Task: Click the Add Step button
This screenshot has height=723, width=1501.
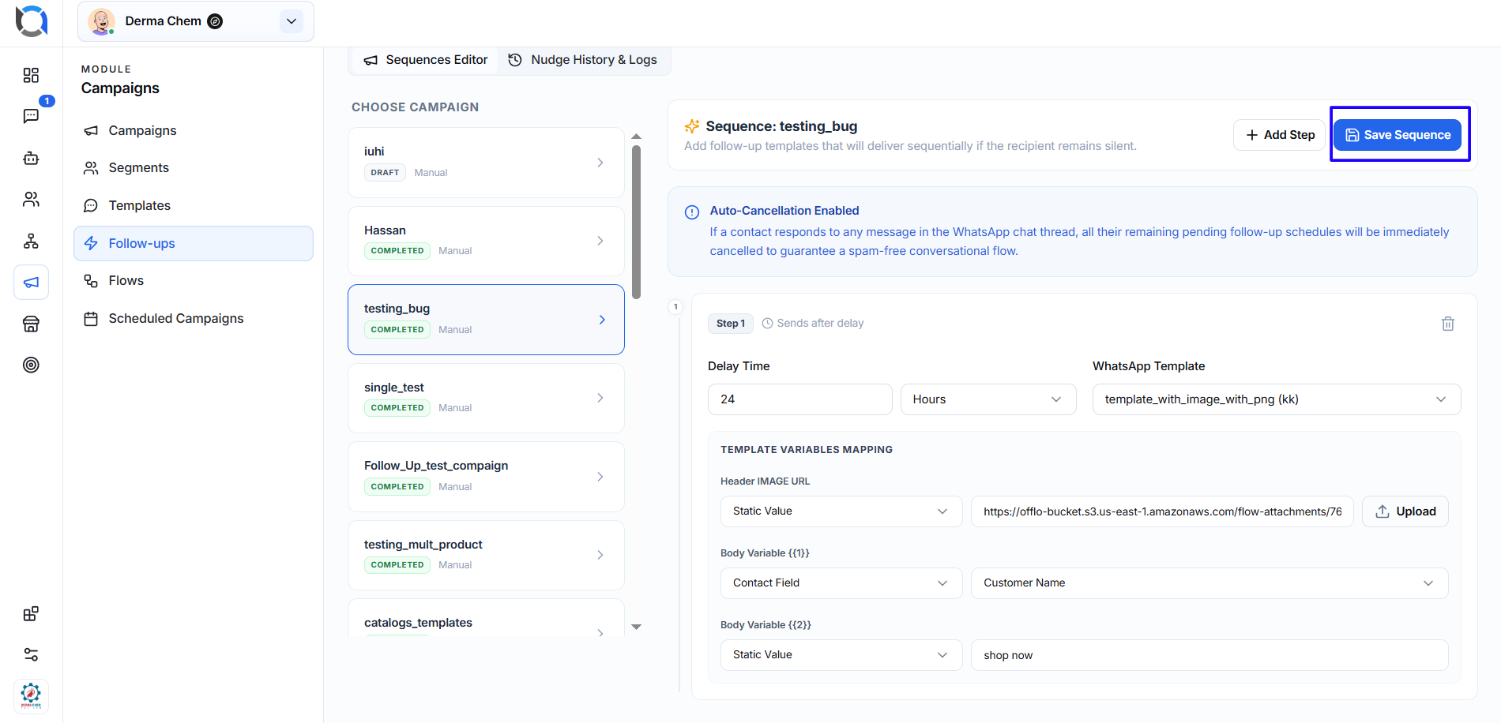Action: click(x=1279, y=135)
